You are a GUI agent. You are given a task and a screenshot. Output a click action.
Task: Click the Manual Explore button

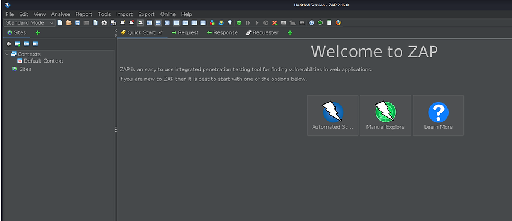385,115
